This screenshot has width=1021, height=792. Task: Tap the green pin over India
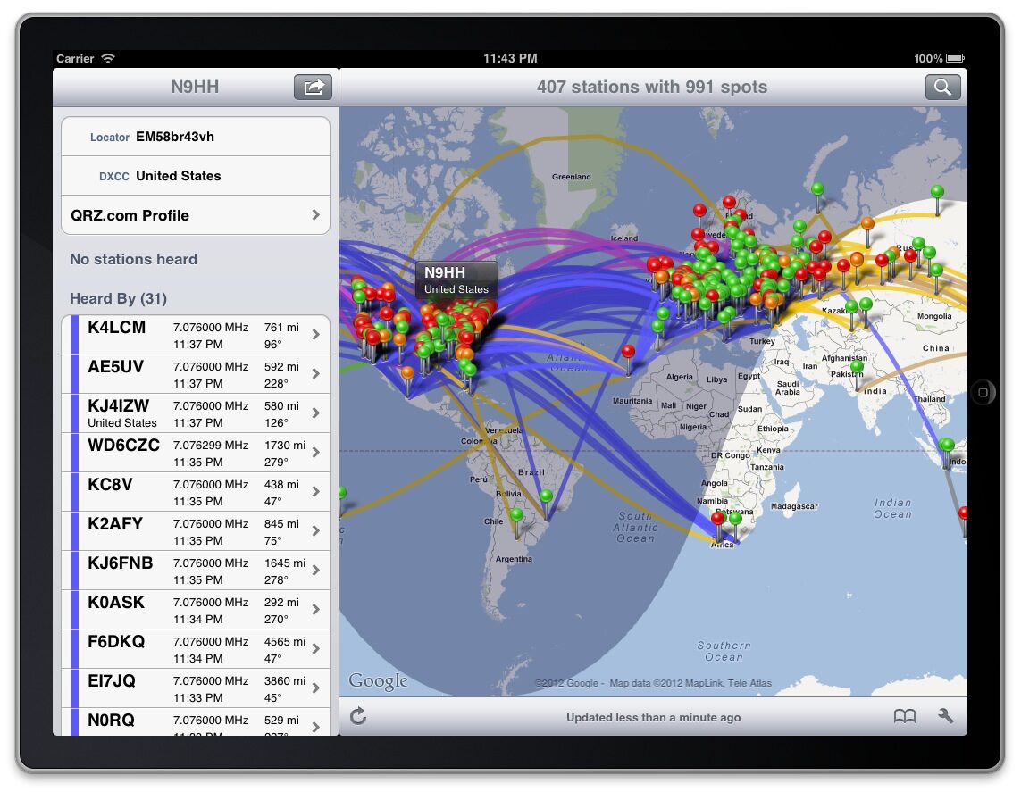[857, 367]
